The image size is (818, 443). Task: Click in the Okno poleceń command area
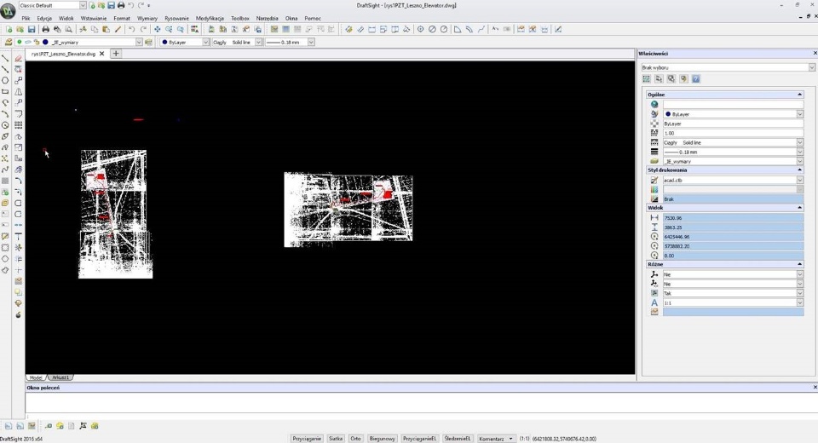coord(420,403)
